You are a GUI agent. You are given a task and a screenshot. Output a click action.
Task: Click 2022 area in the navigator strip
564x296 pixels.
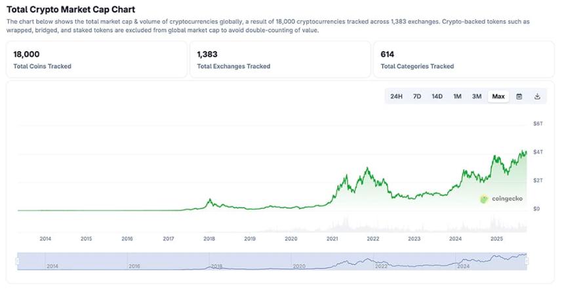[381, 267]
